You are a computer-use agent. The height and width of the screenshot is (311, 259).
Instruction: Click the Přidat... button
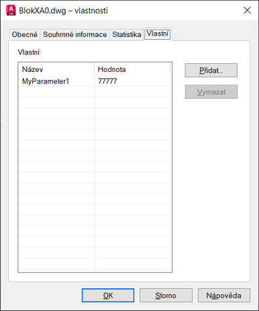[x=211, y=71]
